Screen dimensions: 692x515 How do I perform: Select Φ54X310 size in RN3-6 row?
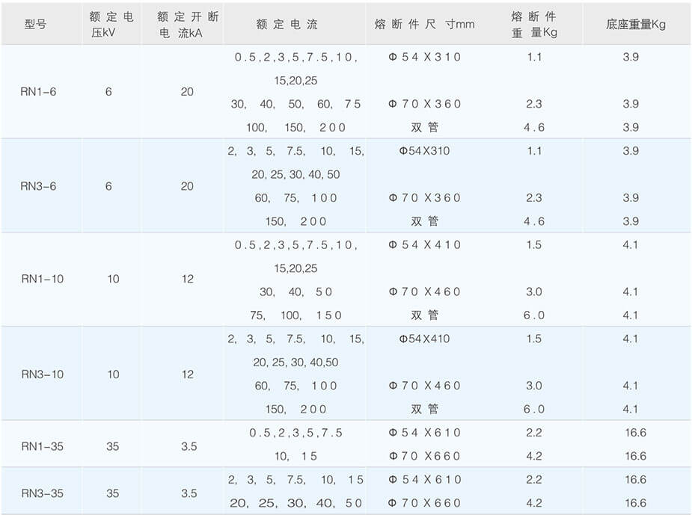pyautogui.click(x=424, y=151)
